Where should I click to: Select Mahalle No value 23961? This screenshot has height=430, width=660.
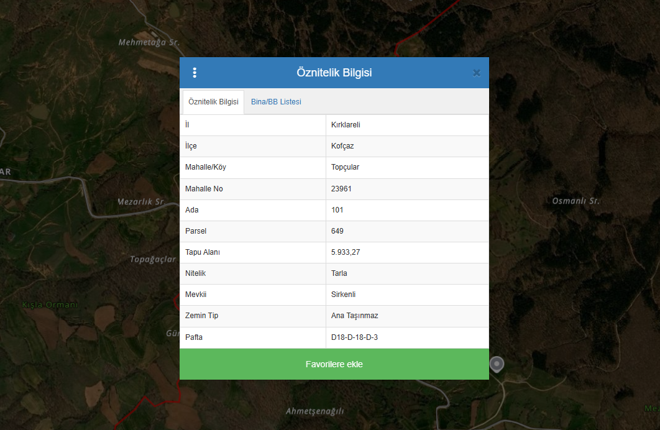342,189
